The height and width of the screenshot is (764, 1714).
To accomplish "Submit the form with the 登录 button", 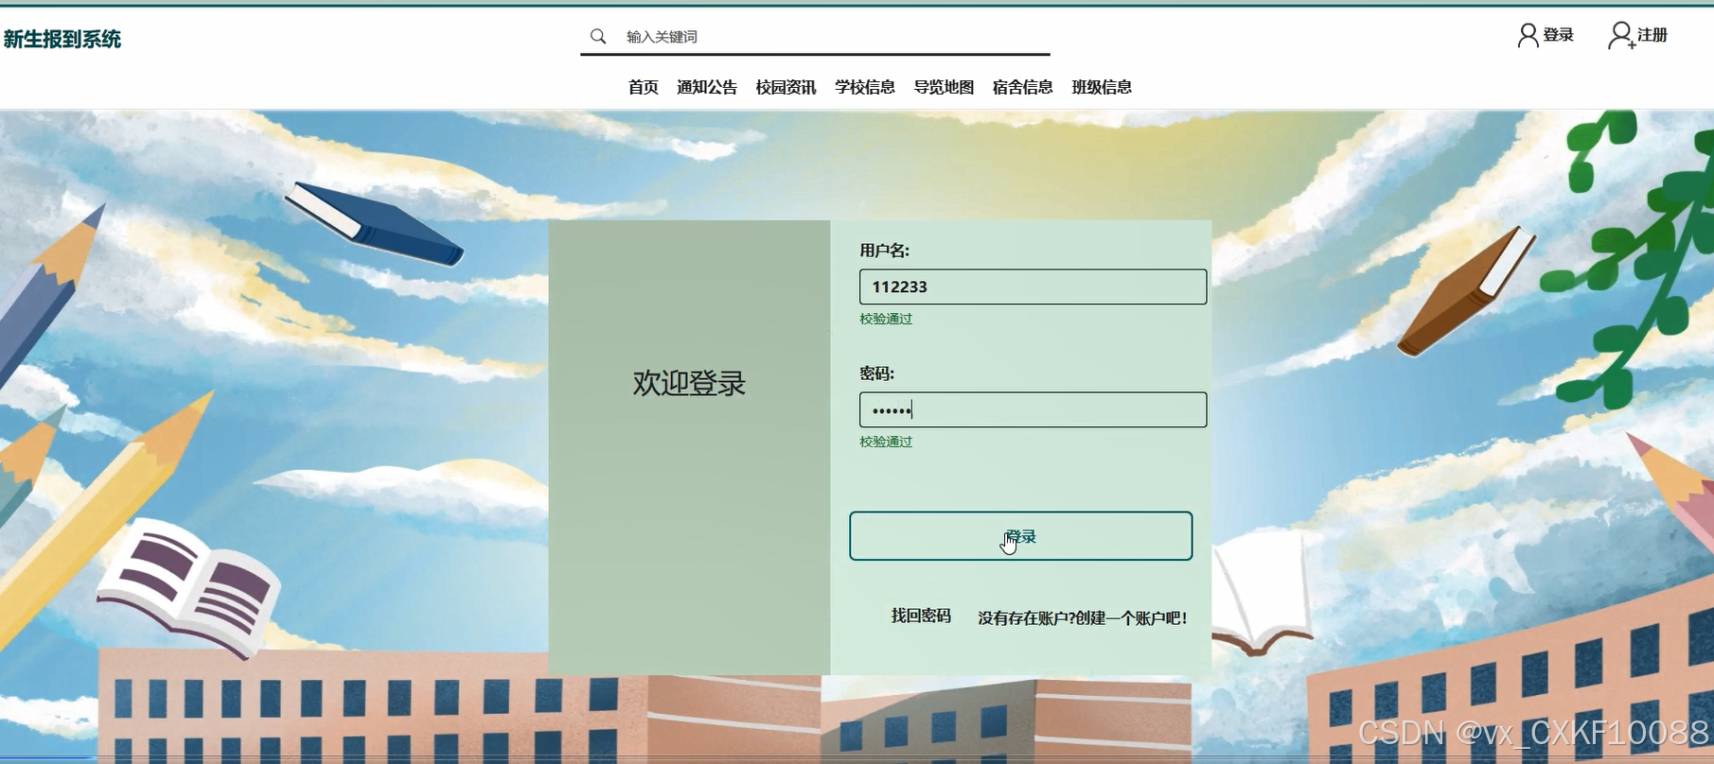I will [1020, 536].
